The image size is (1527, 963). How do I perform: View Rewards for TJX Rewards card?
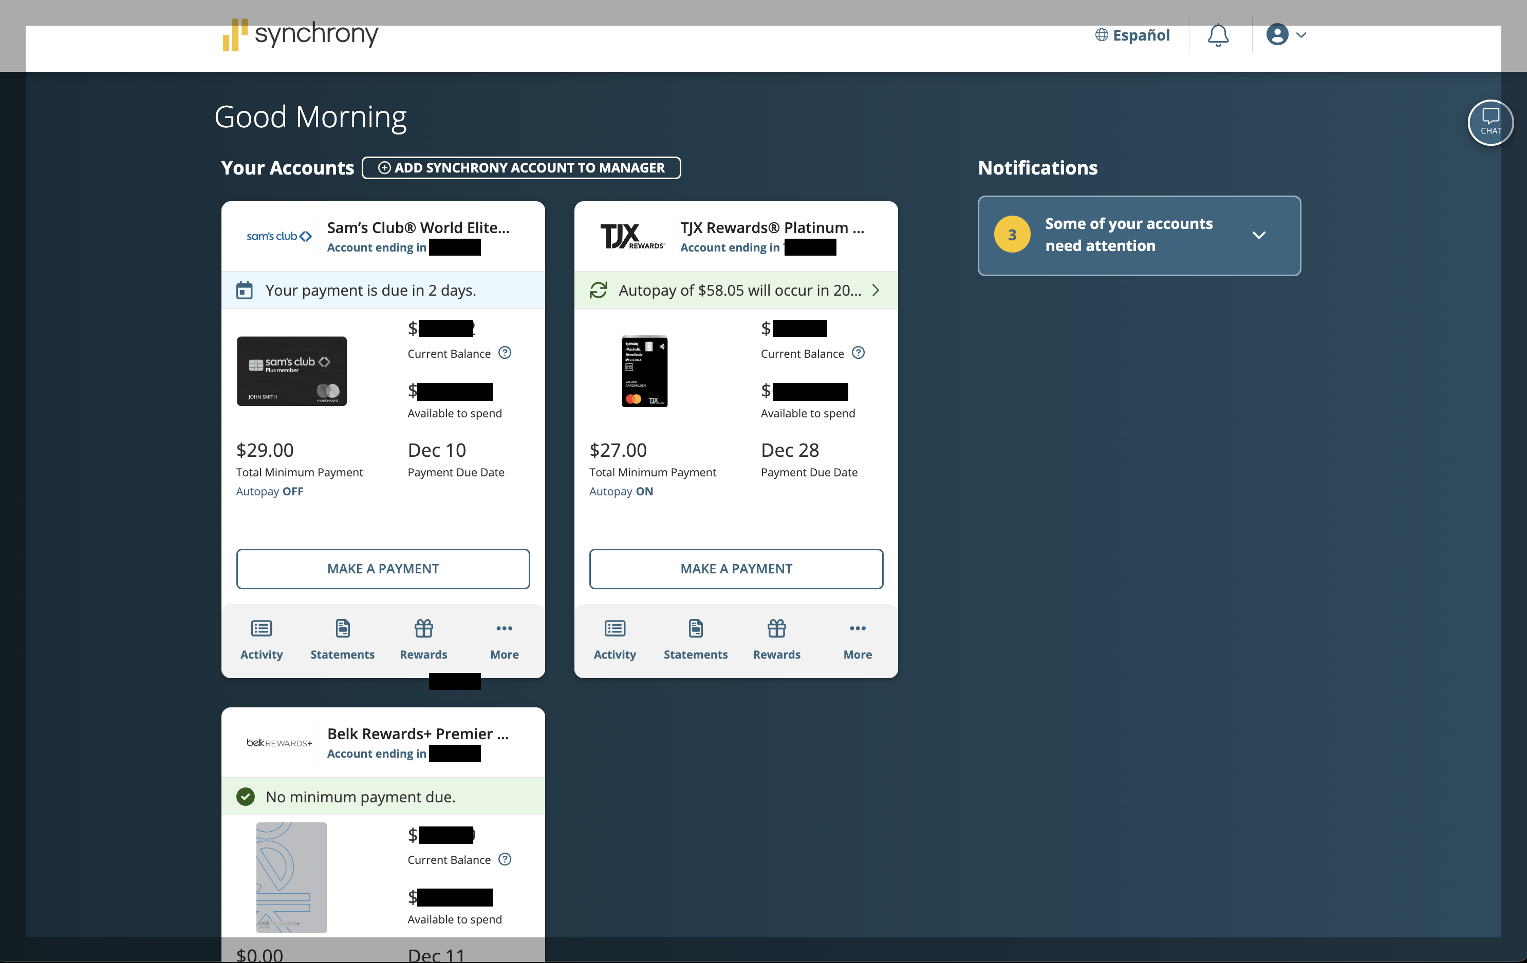click(x=776, y=640)
